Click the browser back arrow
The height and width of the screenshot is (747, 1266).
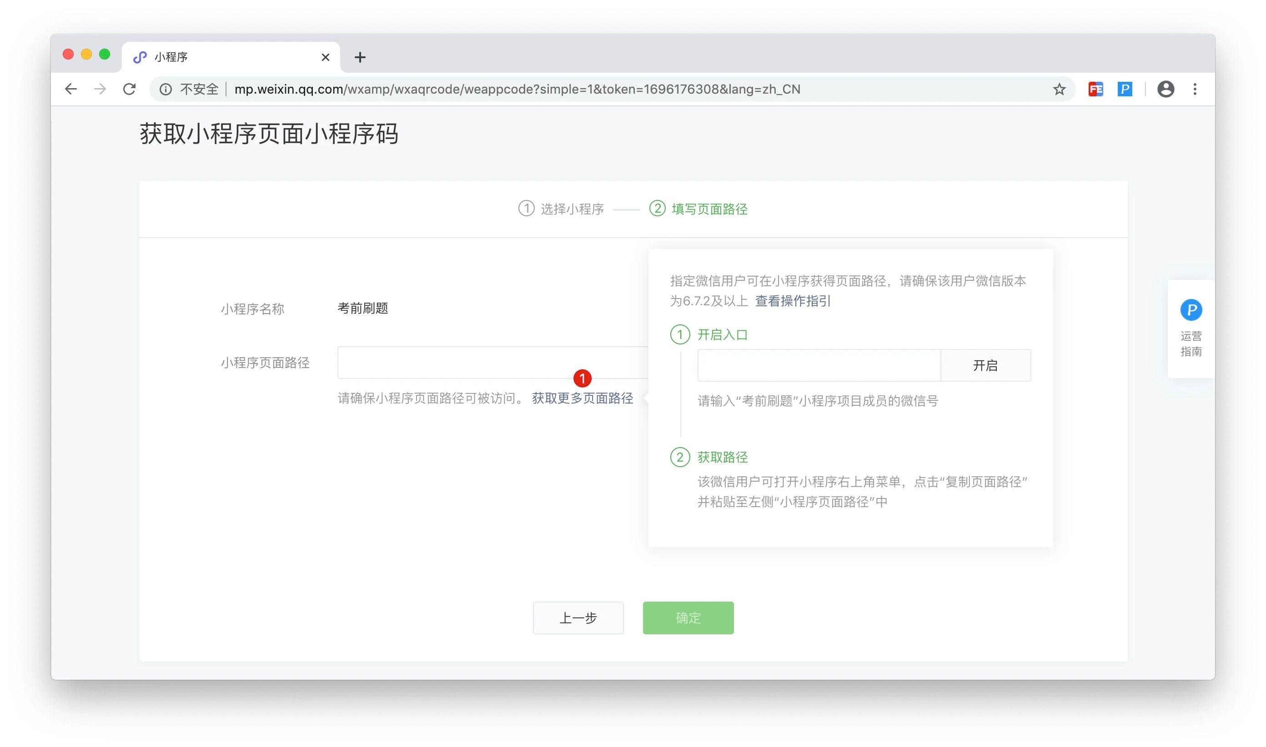[71, 89]
